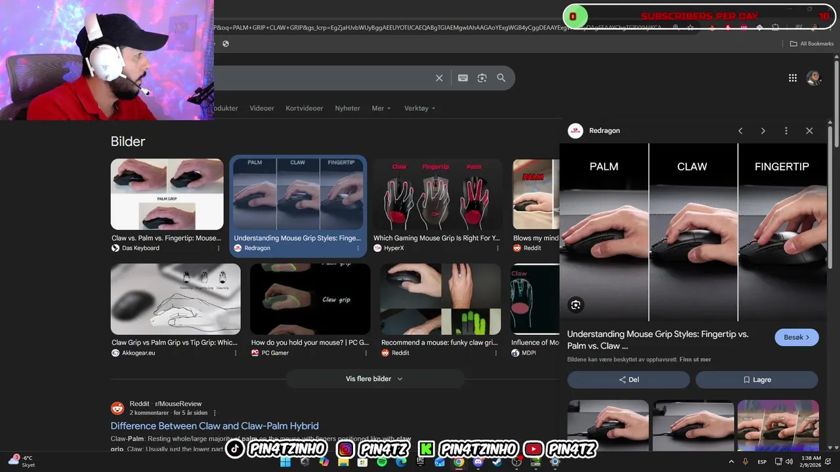The image size is (840, 472).
Task: Open the Akkogear.eu sketch hand thumbnail
Action: click(x=175, y=299)
